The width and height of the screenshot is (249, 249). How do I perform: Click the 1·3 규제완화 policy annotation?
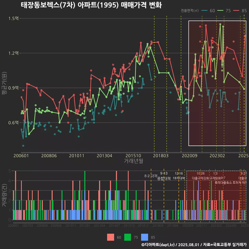pyautogui.click(x=215, y=176)
